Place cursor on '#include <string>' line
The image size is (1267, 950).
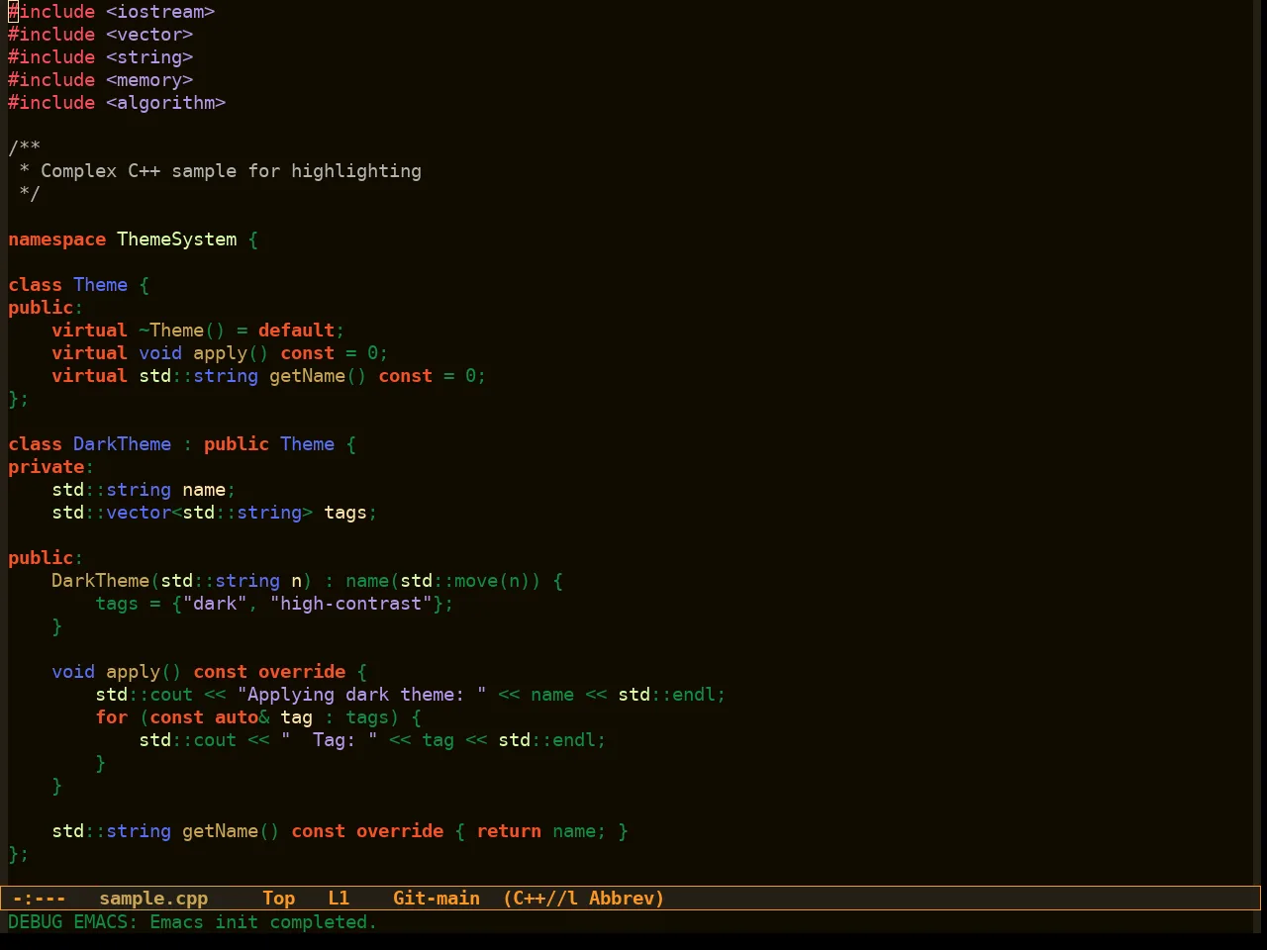[101, 57]
